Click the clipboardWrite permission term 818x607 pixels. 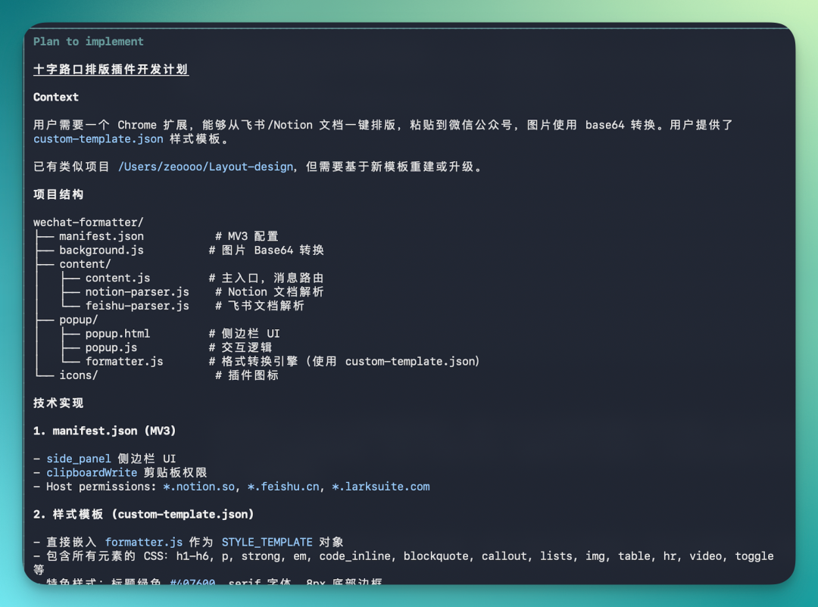(x=92, y=472)
